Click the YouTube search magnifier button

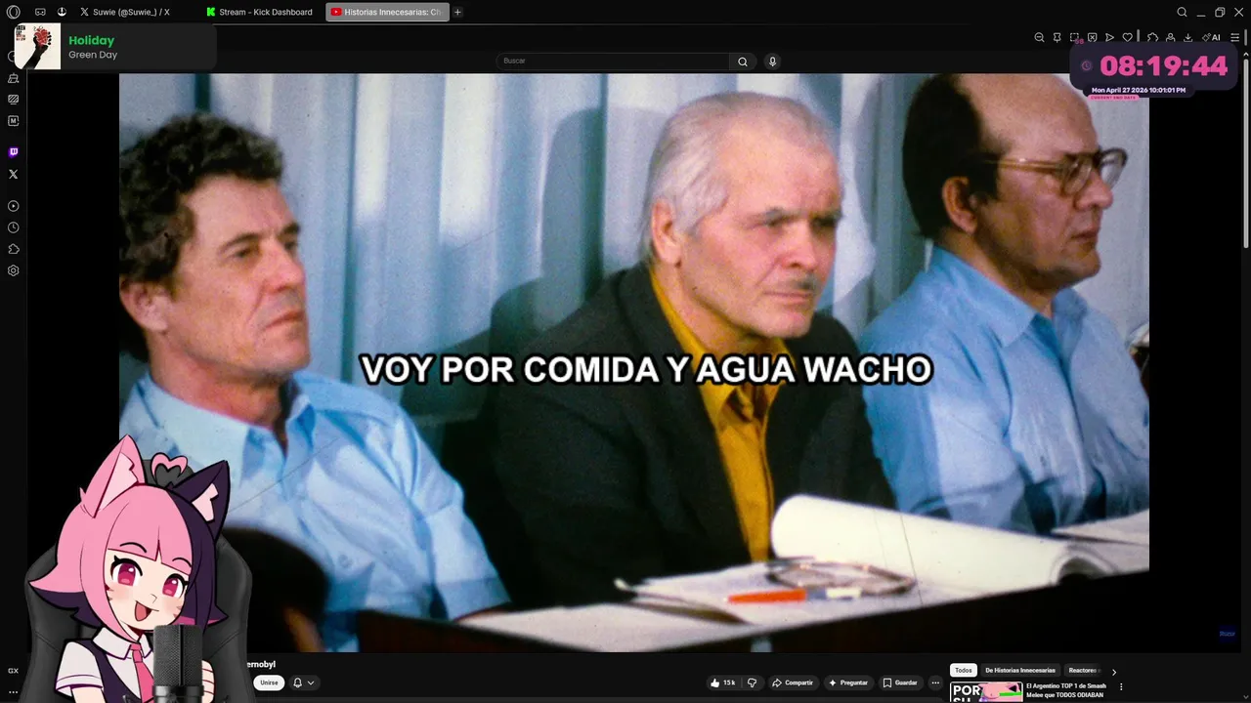743,62
